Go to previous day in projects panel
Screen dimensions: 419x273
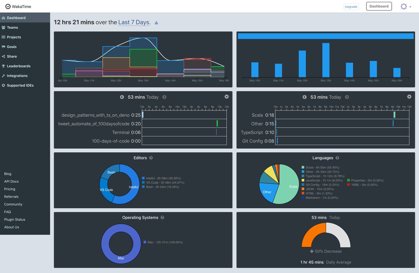coord(122,97)
